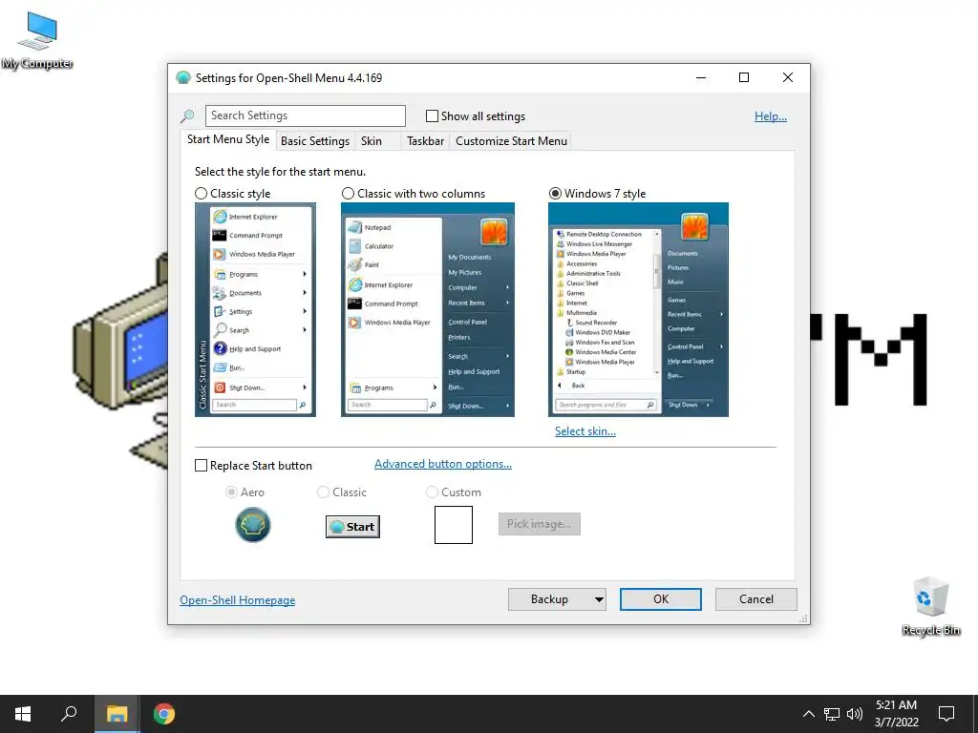This screenshot has width=978, height=733.
Task: Open the Recycle Bin desktop icon
Action: click(x=930, y=606)
